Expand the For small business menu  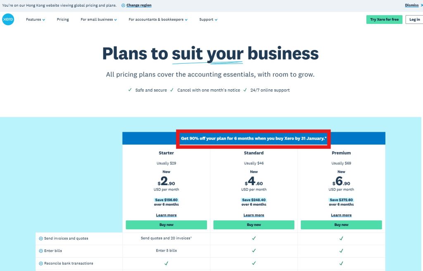(x=98, y=19)
